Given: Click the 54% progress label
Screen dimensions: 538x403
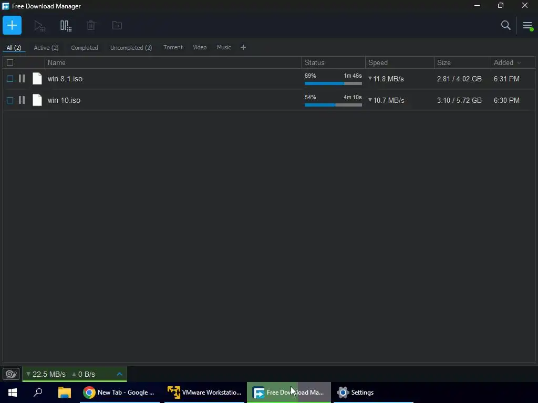Looking at the screenshot, I should (x=310, y=97).
